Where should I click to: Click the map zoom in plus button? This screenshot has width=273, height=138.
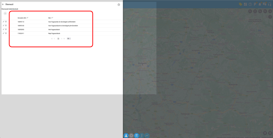pos(270,11)
